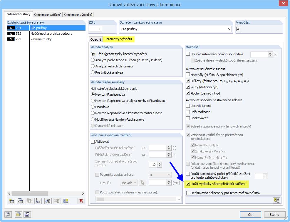Check Materiály stiffness factor option

click(x=188, y=74)
